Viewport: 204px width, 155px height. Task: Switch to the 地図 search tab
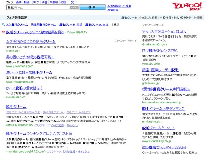tap(63, 2)
